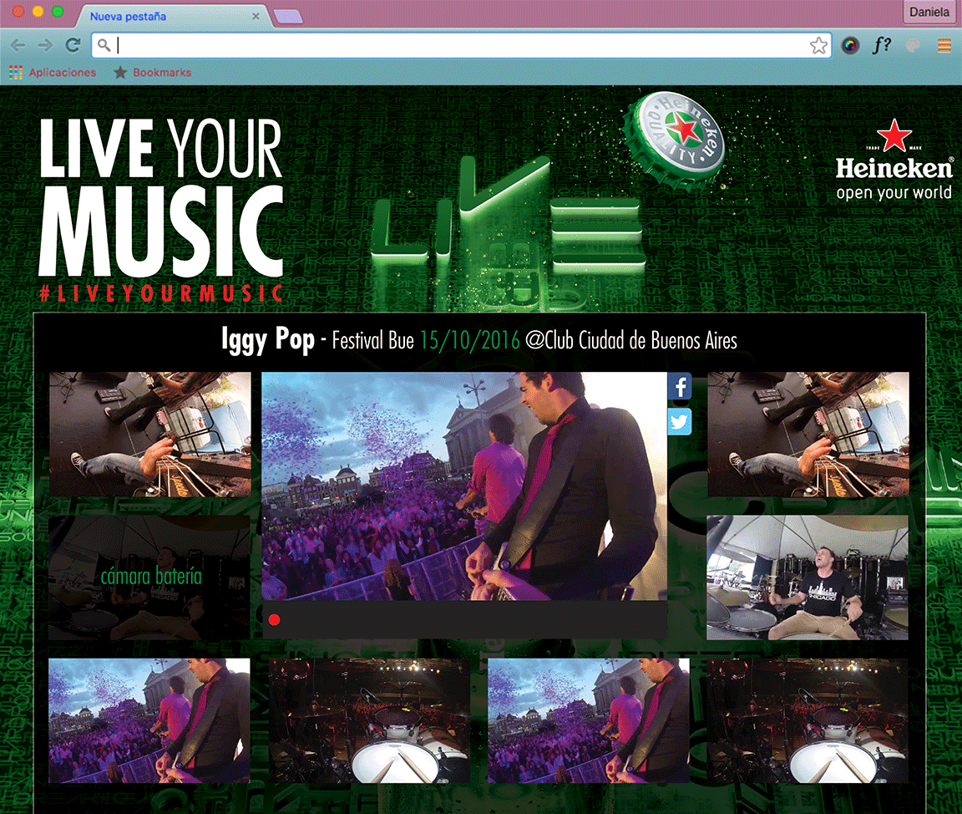The width and height of the screenshot is (962, 814).
Task: Open the f? font extension icon
Action: click(882, 45)
